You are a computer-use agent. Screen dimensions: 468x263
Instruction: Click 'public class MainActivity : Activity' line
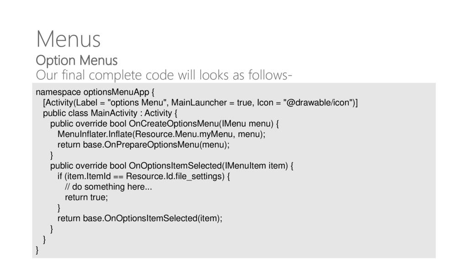coord(110,113)
